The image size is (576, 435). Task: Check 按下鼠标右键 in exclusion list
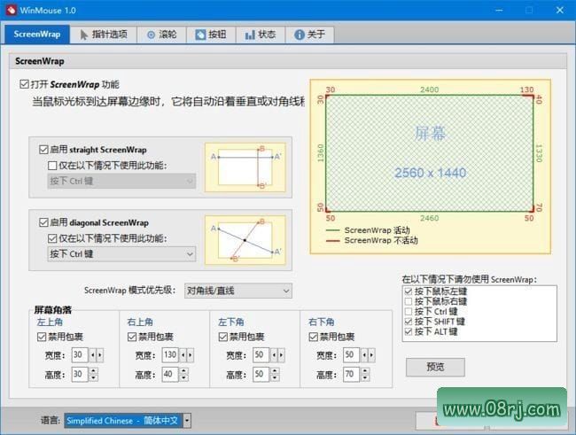pyautogui.click(x=409, y=301)
